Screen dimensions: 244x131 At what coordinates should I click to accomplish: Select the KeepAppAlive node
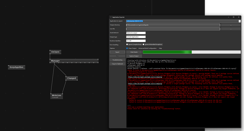(17, 67)
